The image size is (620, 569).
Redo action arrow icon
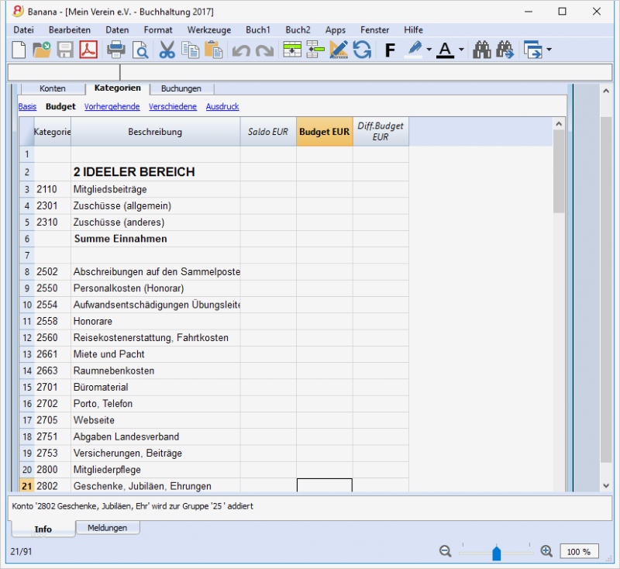[264, 50]
